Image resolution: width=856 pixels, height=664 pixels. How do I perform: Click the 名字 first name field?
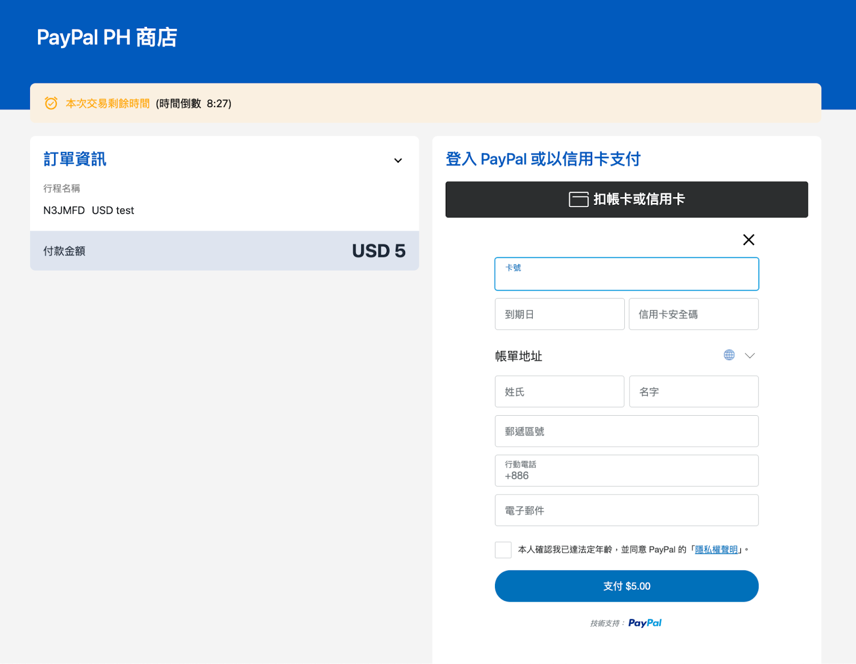[x=693, y=392]
